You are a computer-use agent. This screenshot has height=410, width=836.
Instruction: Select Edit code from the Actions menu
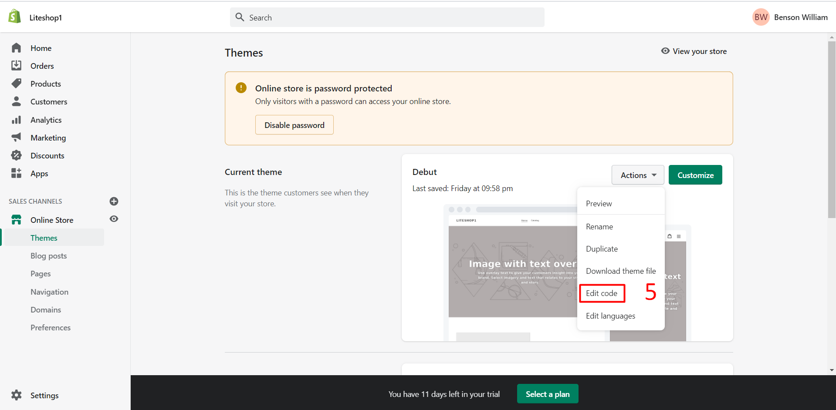(x=602, y=293)
